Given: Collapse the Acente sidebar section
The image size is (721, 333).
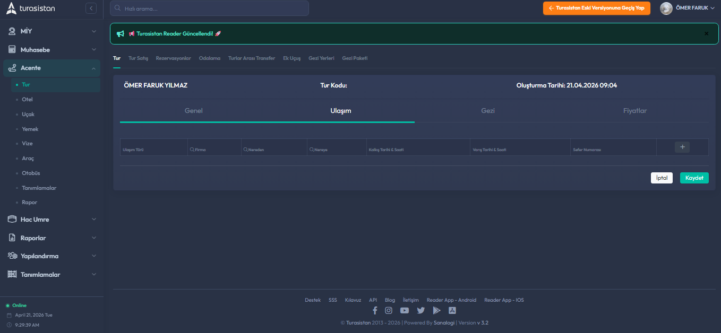Looking at the screenshot, I should (x=51, y=68).
